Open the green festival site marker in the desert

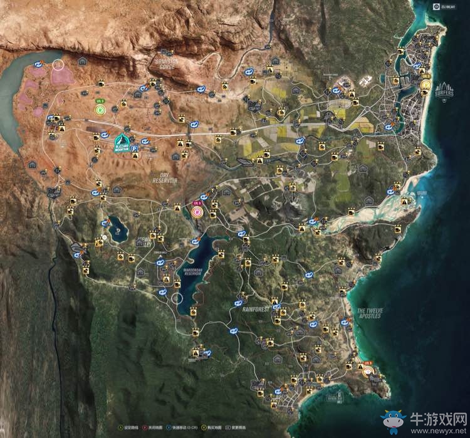click(x=100, y=110)
